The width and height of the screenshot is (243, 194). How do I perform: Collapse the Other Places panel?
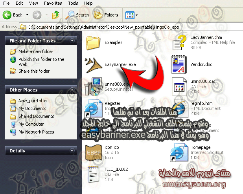coord(72,90)
